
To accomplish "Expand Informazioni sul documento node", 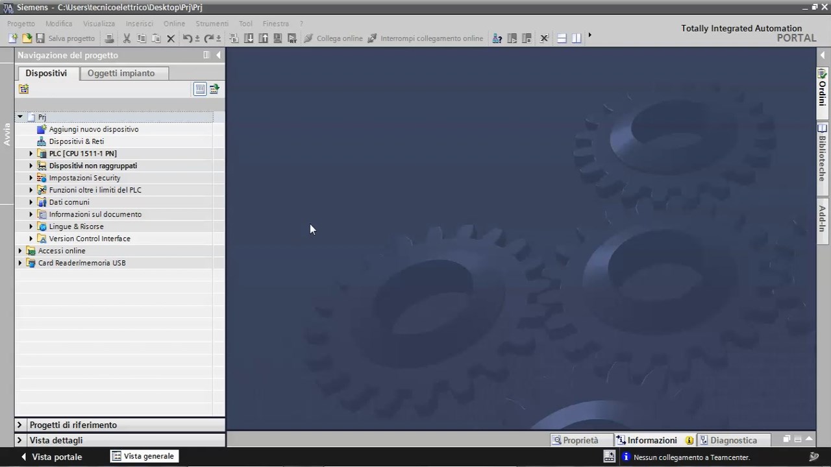I will point(31,214).
